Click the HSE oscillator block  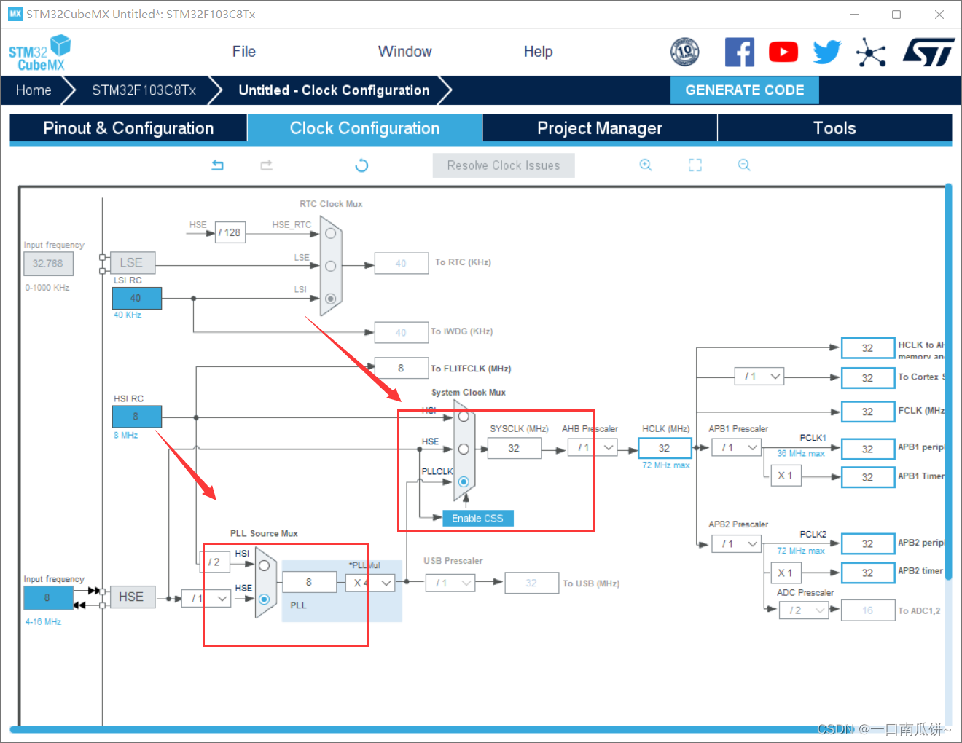coord(131,597)
